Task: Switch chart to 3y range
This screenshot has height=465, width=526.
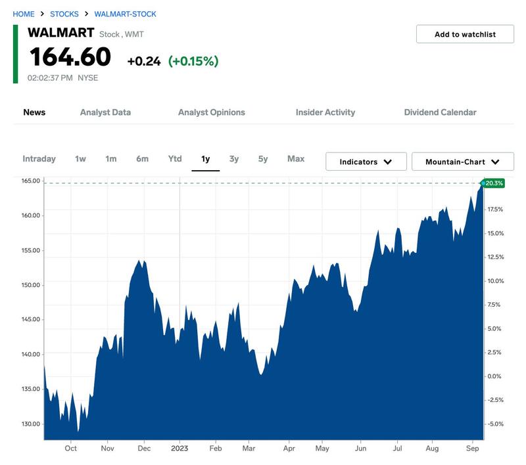Action: point(234,159)
